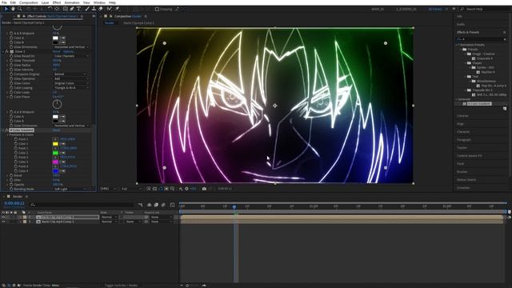The height and width of the screenshot is (288, 512).
Task: Select the Zoom magnifier tool
Action: [x=19, y=9]
